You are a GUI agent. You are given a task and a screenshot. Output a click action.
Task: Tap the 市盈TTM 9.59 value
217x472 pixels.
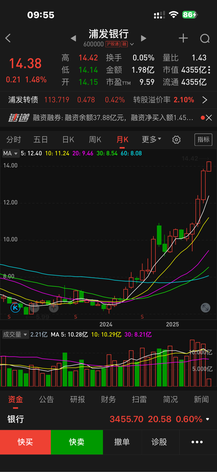click(x=147, y=82)
